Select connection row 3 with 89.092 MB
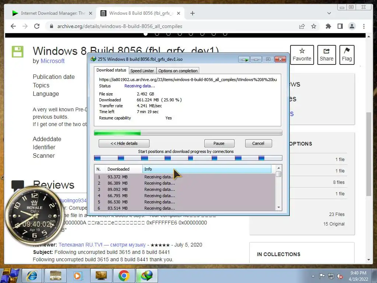 point(185,189)
